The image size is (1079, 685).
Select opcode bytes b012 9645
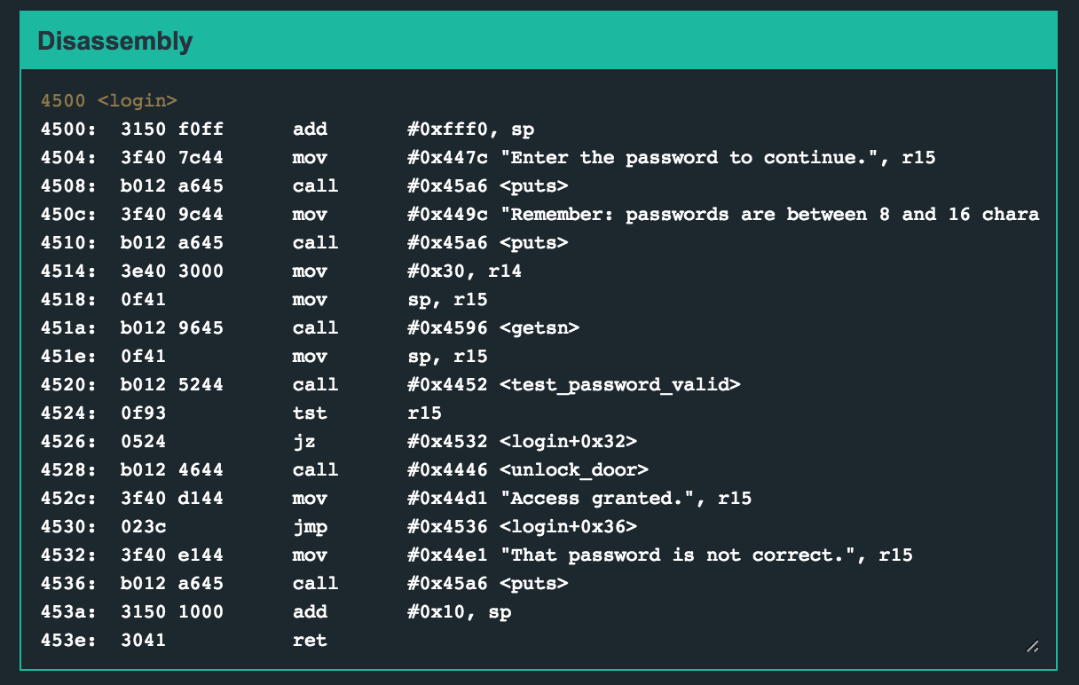172,327
